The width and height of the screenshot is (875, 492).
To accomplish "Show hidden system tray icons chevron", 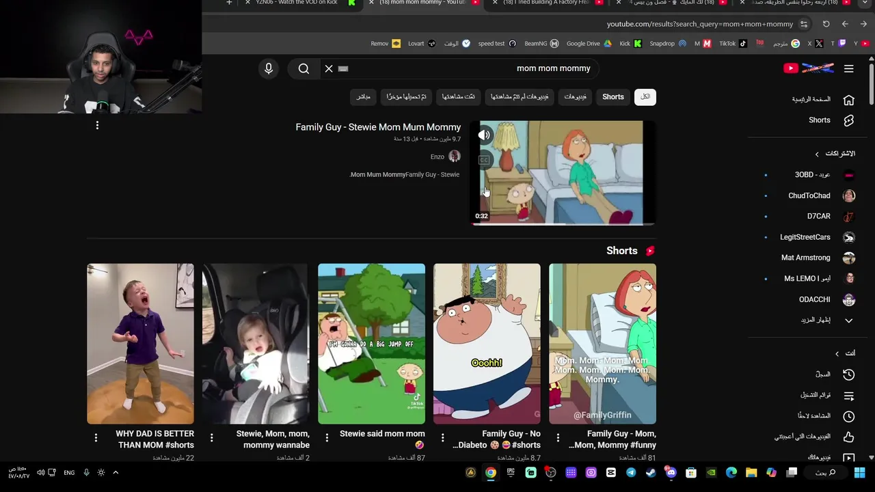I will pos(116,473).
